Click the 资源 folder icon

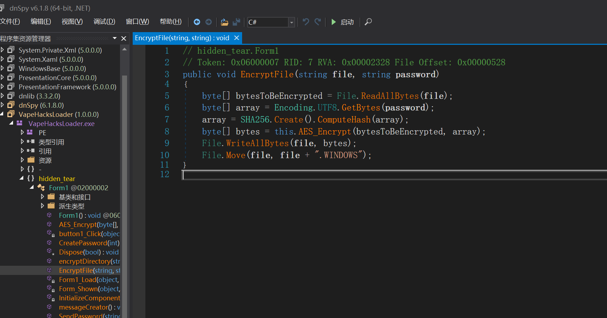(x=31, y=160)
